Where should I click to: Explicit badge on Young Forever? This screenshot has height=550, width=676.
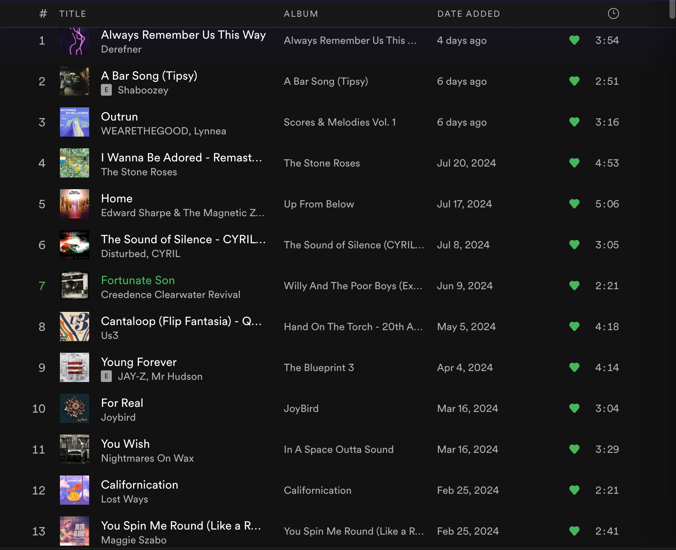(x=106, y=376)
